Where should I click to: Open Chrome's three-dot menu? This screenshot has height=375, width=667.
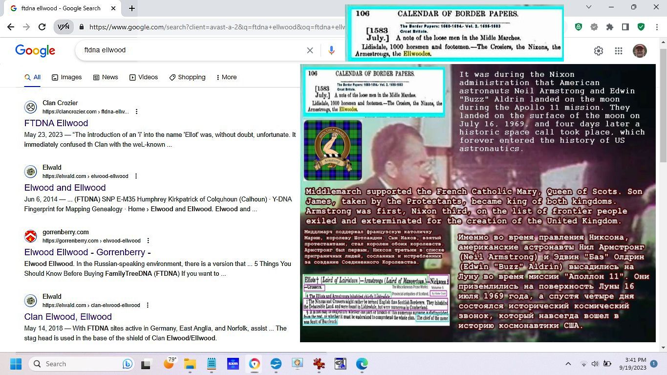(656, 27)
